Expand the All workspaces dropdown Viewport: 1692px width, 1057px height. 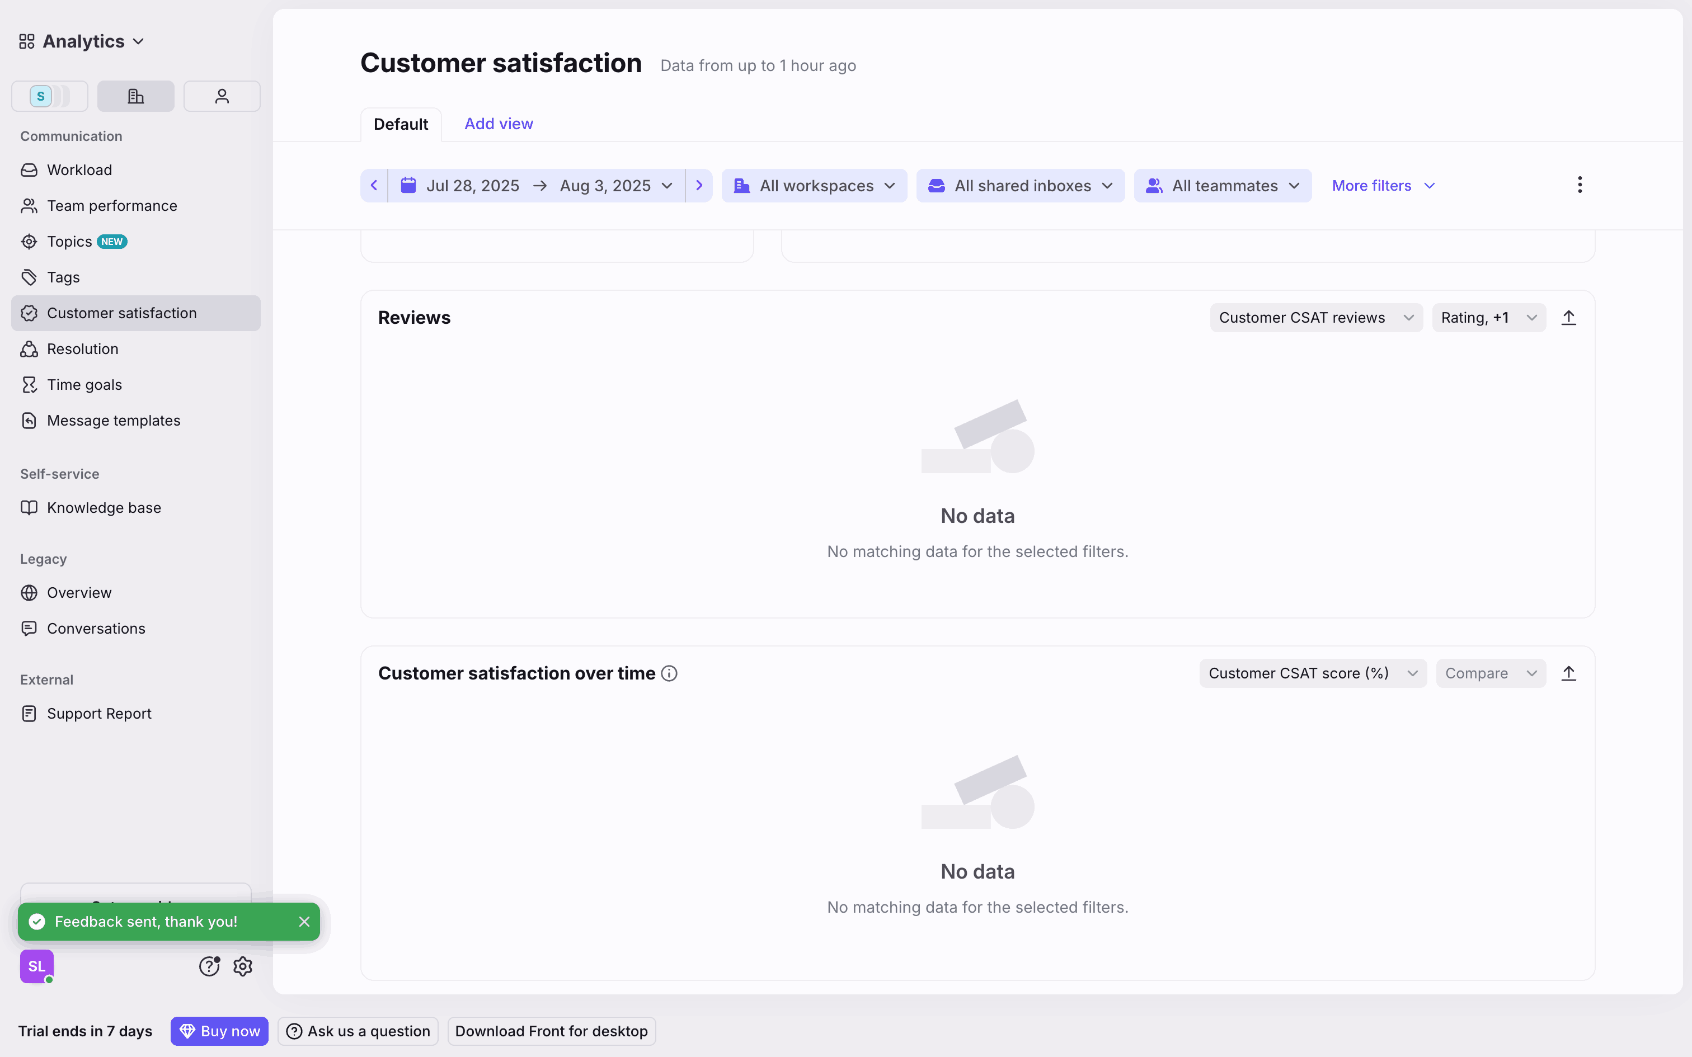[x=814, y=185]
